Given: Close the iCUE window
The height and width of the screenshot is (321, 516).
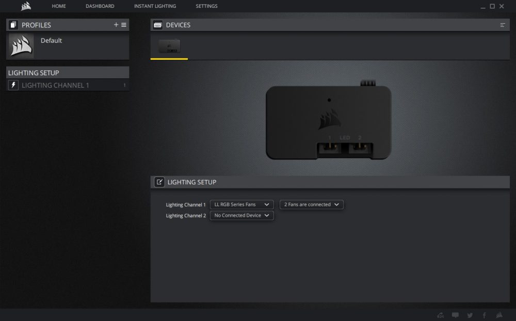Looking at the screenshot, I should [502, 6].
